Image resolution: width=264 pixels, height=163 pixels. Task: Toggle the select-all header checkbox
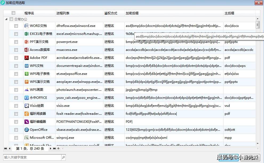coord(14,13)
